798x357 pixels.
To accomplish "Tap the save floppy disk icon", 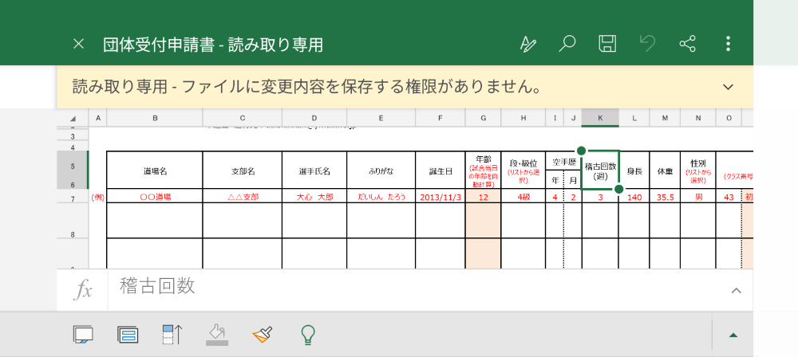I will (x=607, y=44).
